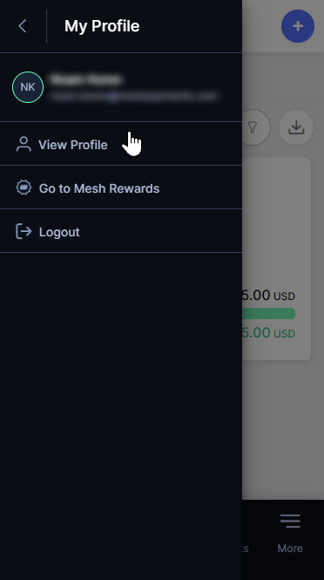Click the My Profile header title
324x580 pixels.
tap(102, 26)
